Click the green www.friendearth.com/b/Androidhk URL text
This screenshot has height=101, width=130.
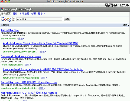pyautogui.click(x=19, y=88)
